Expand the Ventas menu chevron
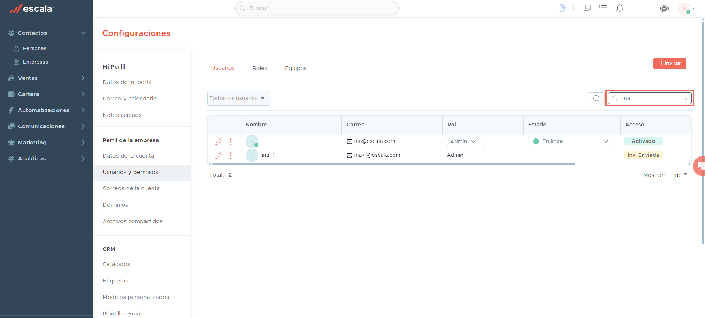Screen dimensions: 705x318 click(83, 78)
